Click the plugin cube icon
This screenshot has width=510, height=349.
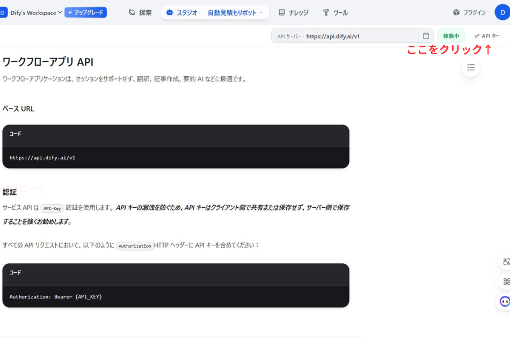pos(456,12)
